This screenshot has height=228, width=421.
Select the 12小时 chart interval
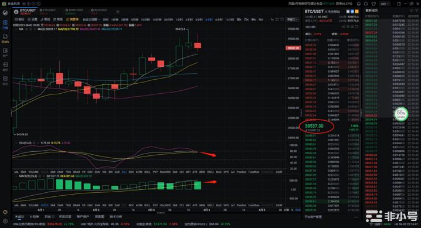coord(230,19)
